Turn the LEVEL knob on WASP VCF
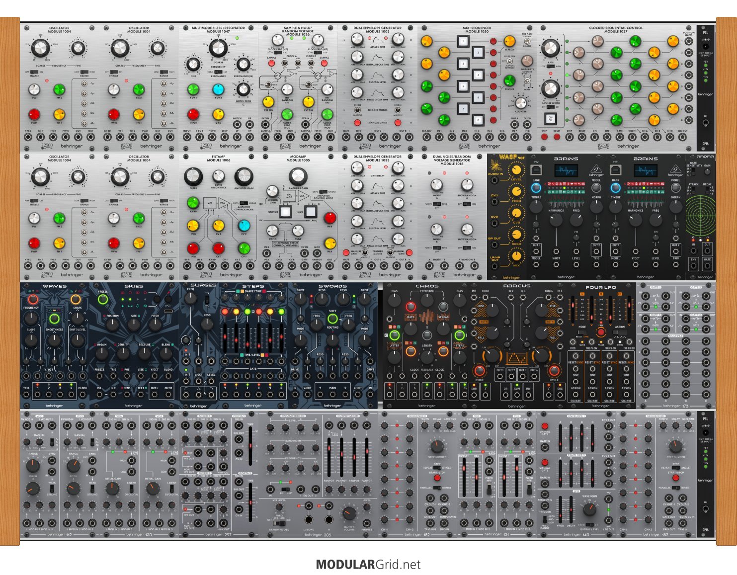737x575 pixels. point(517,171)
